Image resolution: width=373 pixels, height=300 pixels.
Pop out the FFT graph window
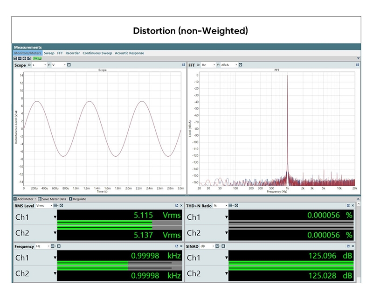click(357, 65)
